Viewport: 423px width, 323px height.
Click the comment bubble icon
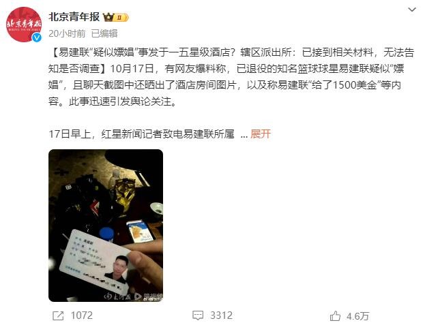198,316
